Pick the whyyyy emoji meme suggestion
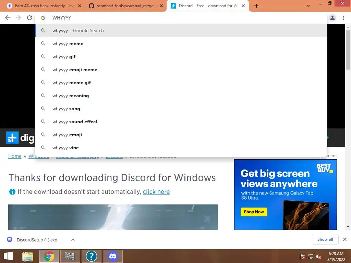Viewport: 351px width, 263px height. click(x=181, y=70)
